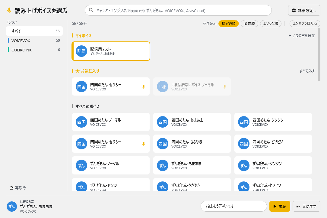Click the voice list vertical scrollbar

(x=319, y=54)
